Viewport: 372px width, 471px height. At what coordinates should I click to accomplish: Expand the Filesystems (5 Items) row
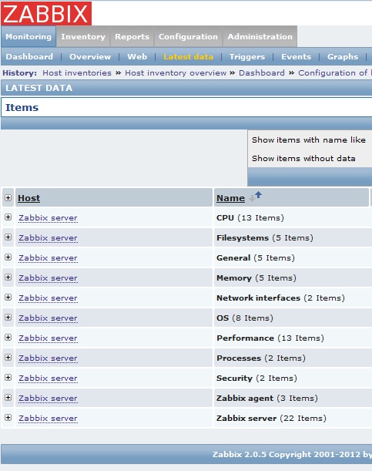tap(8, 237)
